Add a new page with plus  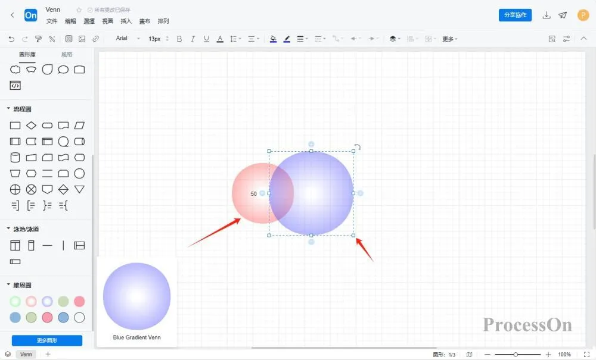pos(48,354)
